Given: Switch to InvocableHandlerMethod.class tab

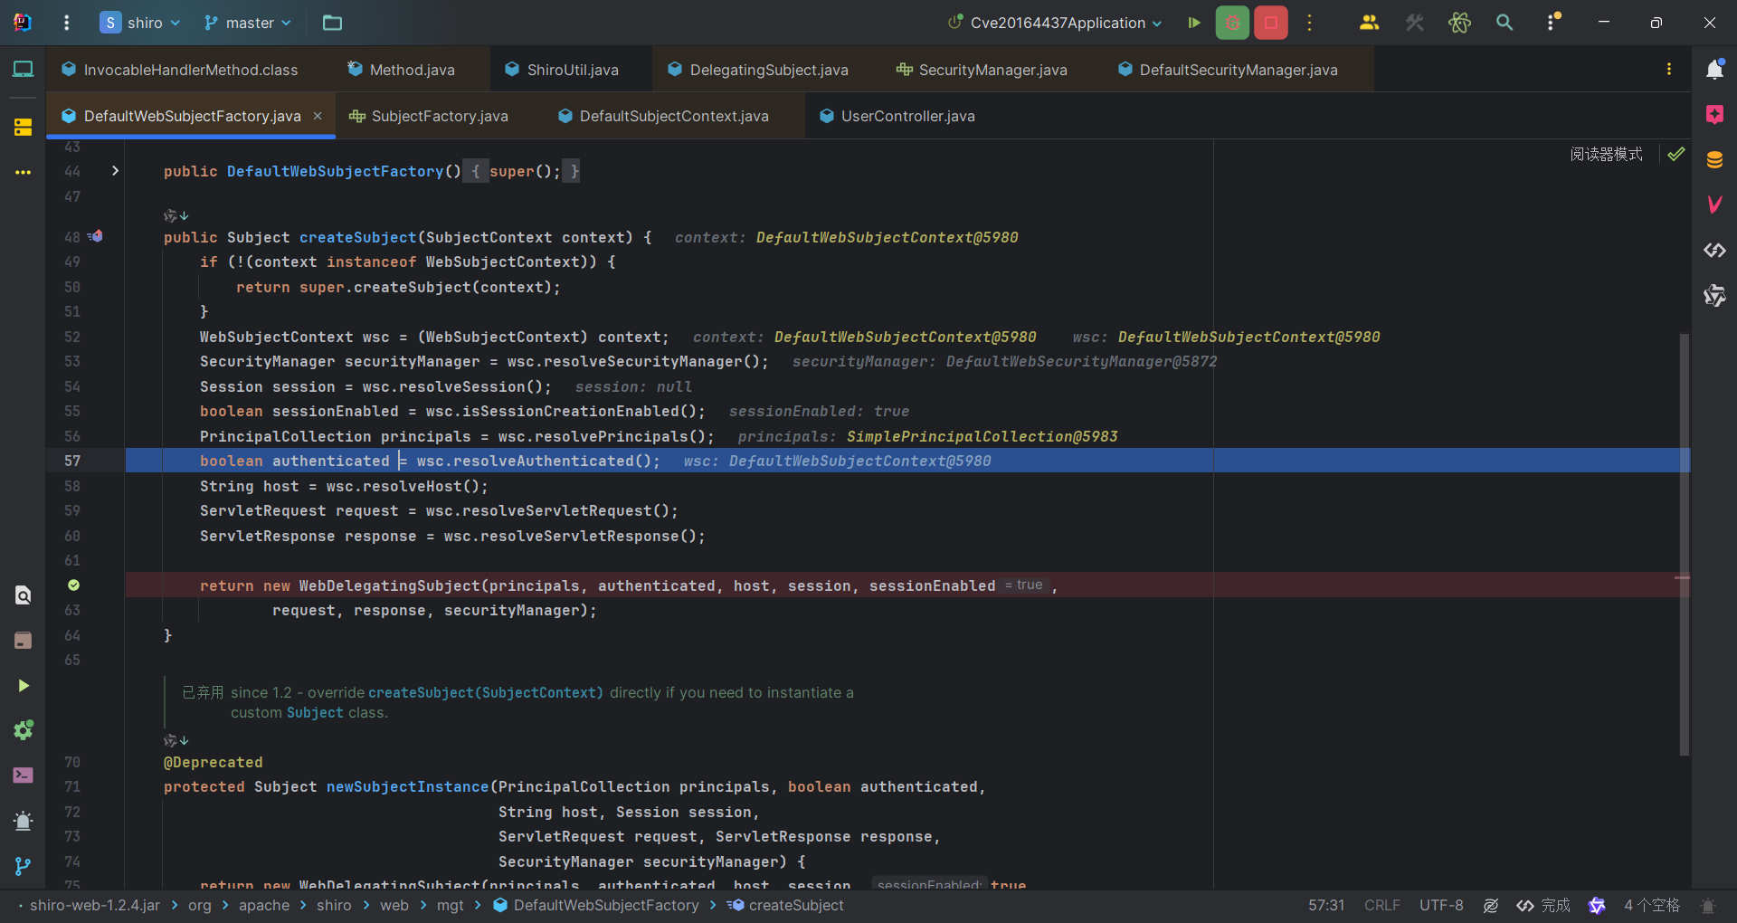Looking at the screenshot, I should click(x=179, y=70).
